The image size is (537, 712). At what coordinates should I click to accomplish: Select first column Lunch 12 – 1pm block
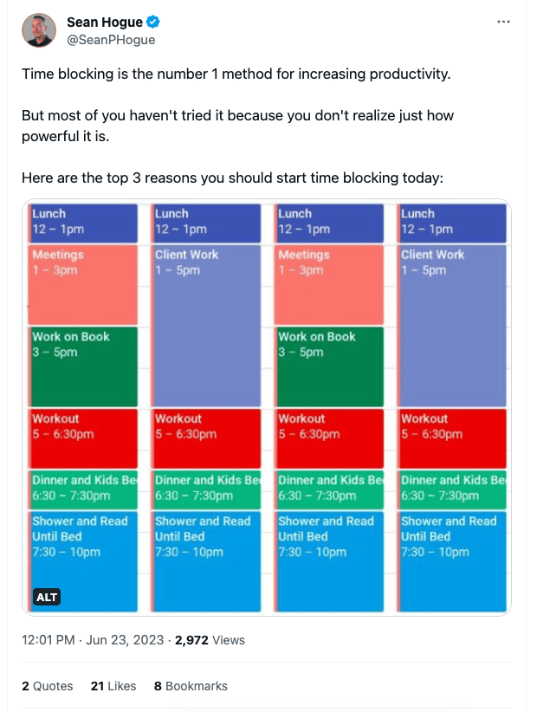82,223
